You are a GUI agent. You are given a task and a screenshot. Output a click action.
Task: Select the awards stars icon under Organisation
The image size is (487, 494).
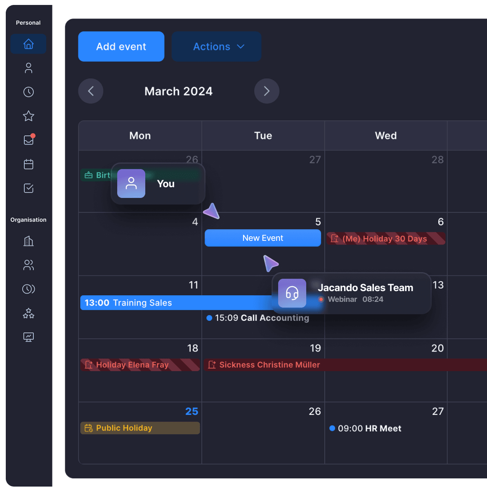[x=28, y=313]
